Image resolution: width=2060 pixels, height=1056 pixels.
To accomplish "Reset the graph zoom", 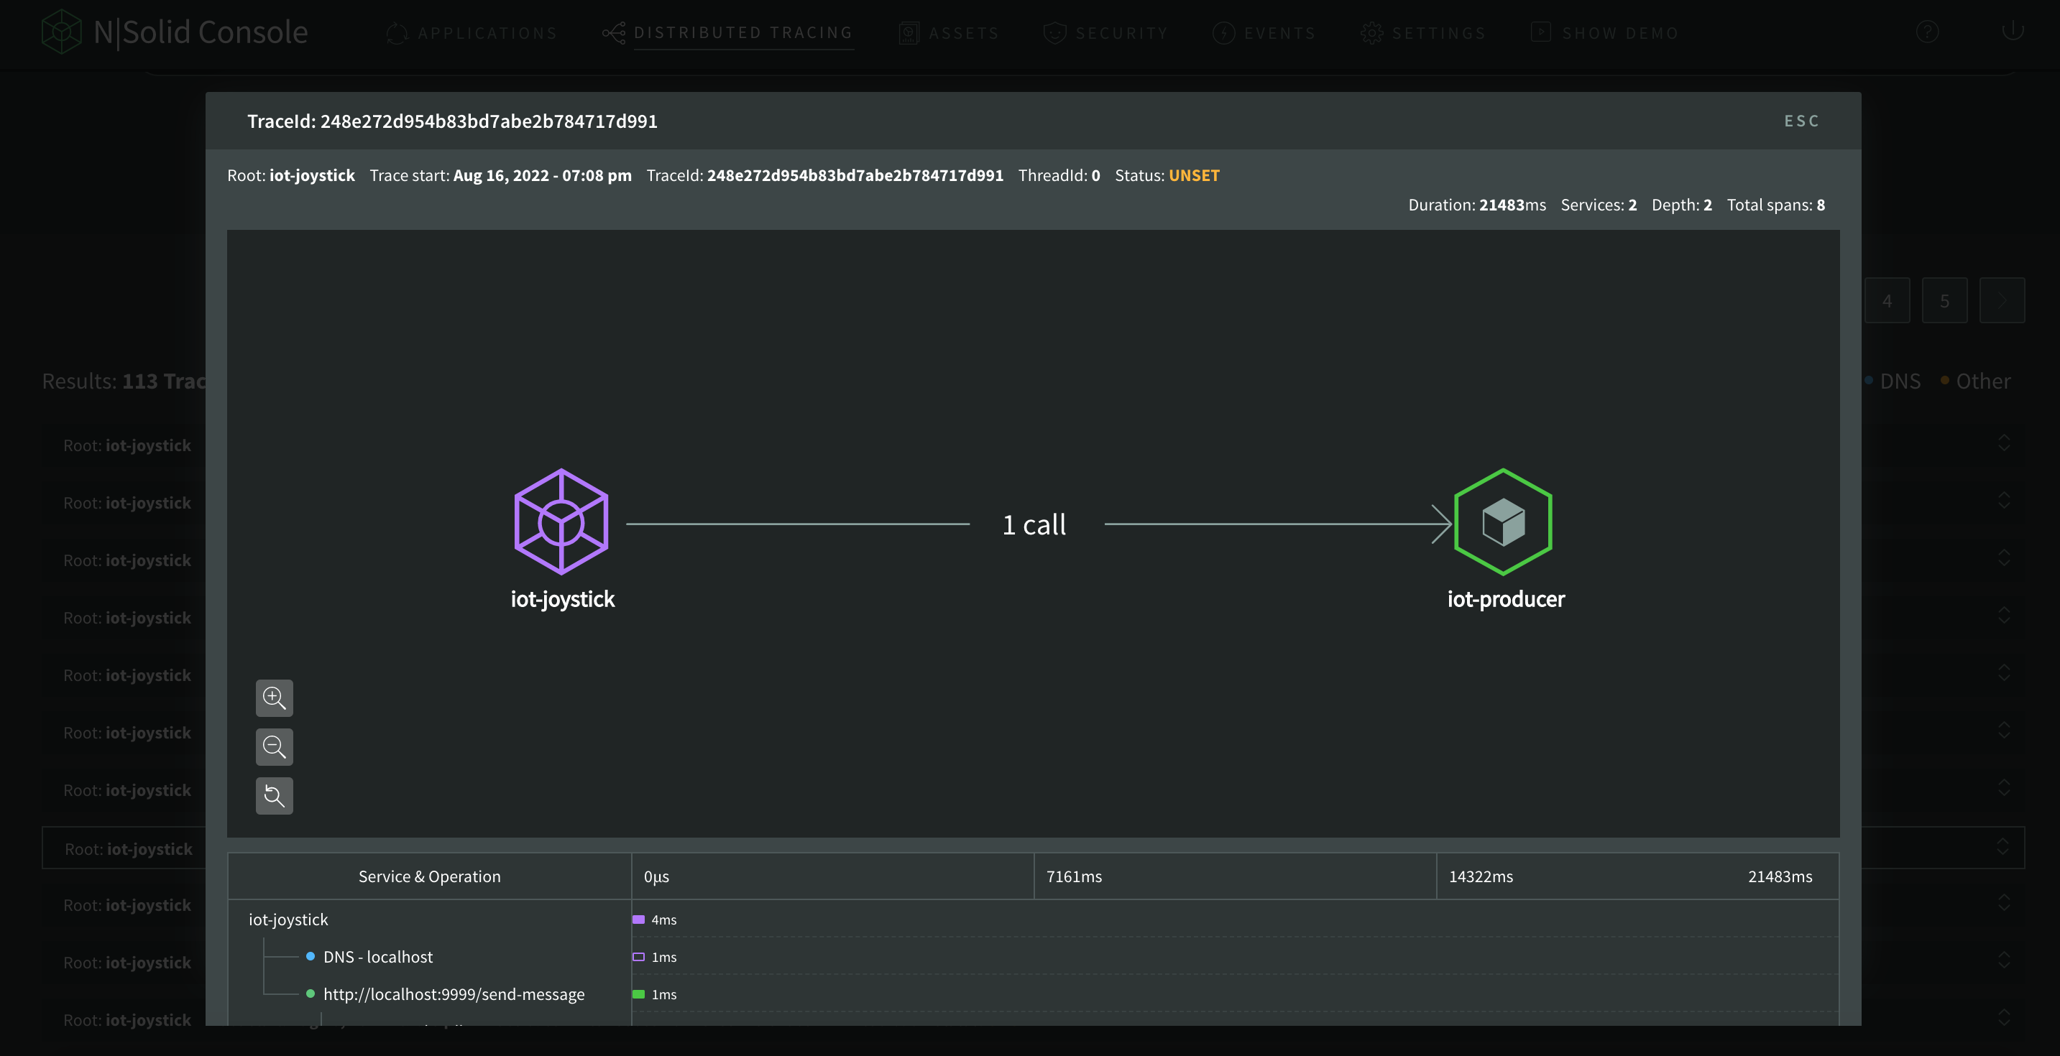I will point(275,795).
